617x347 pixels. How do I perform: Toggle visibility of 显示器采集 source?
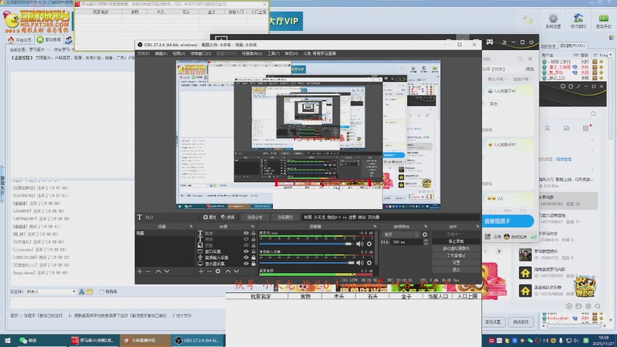pyautogui.click(x=246, y=264)
